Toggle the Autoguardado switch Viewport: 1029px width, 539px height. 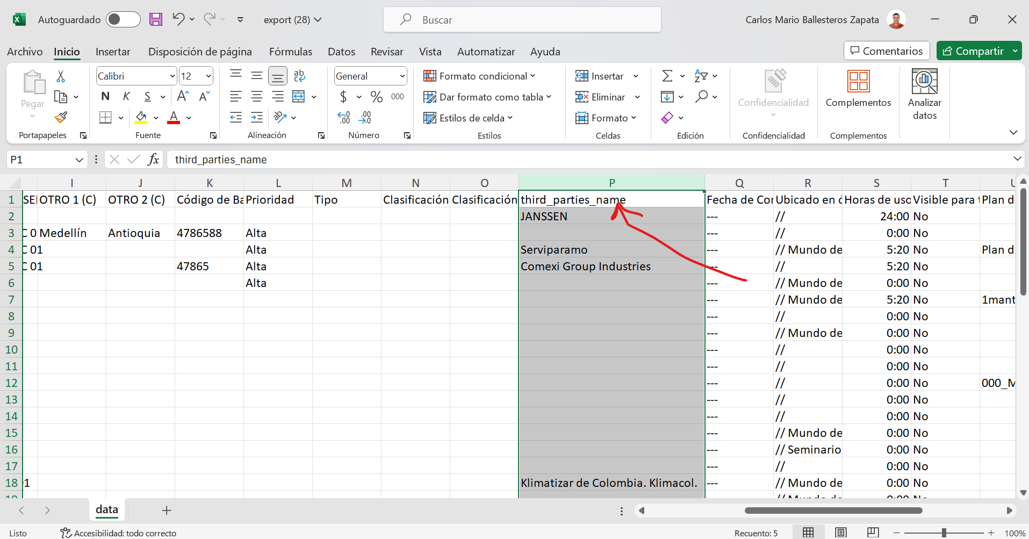123,20
